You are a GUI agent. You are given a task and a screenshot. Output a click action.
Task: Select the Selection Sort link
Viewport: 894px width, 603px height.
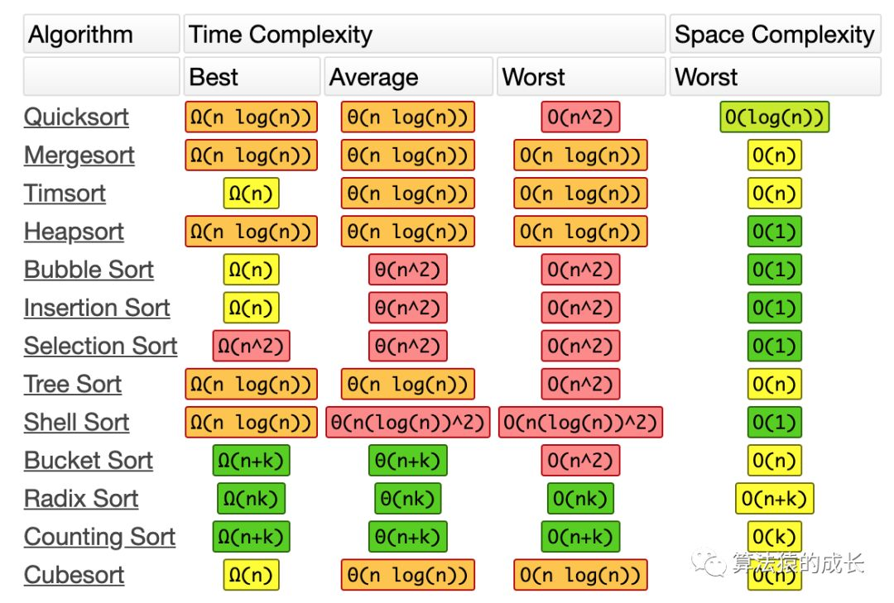pos(100,346)
